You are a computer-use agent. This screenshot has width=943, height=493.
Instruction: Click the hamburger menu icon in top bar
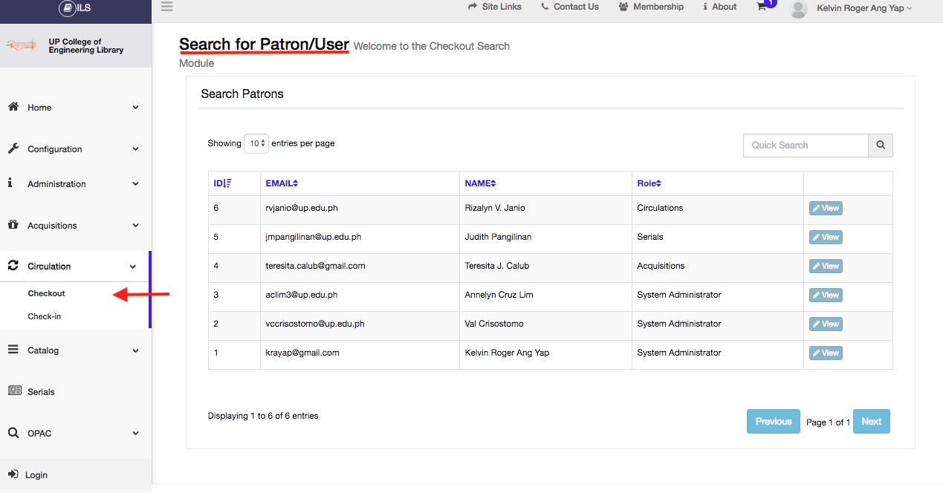click(166, 7)
